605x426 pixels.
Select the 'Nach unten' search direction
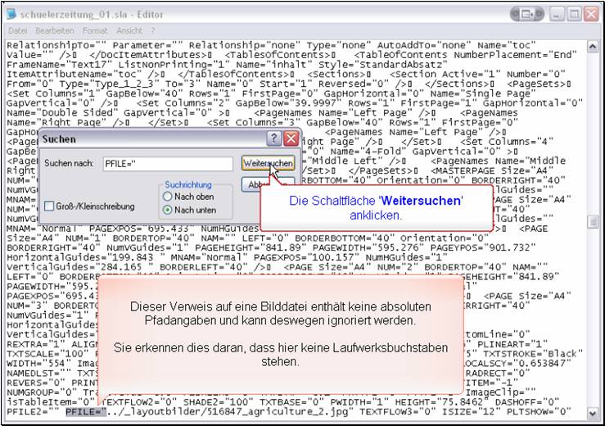[x=169, y=210]
